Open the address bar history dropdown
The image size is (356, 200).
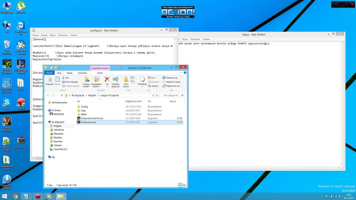tap(153, 95)
